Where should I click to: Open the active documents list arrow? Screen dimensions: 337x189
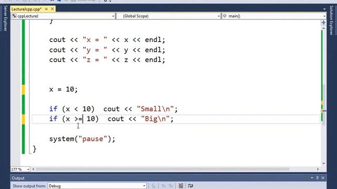click(x=324, y=9)
